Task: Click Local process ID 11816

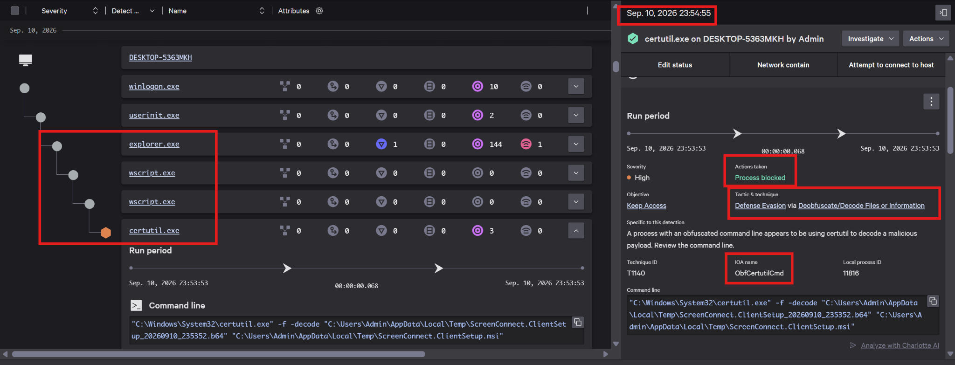Action: 851,273
